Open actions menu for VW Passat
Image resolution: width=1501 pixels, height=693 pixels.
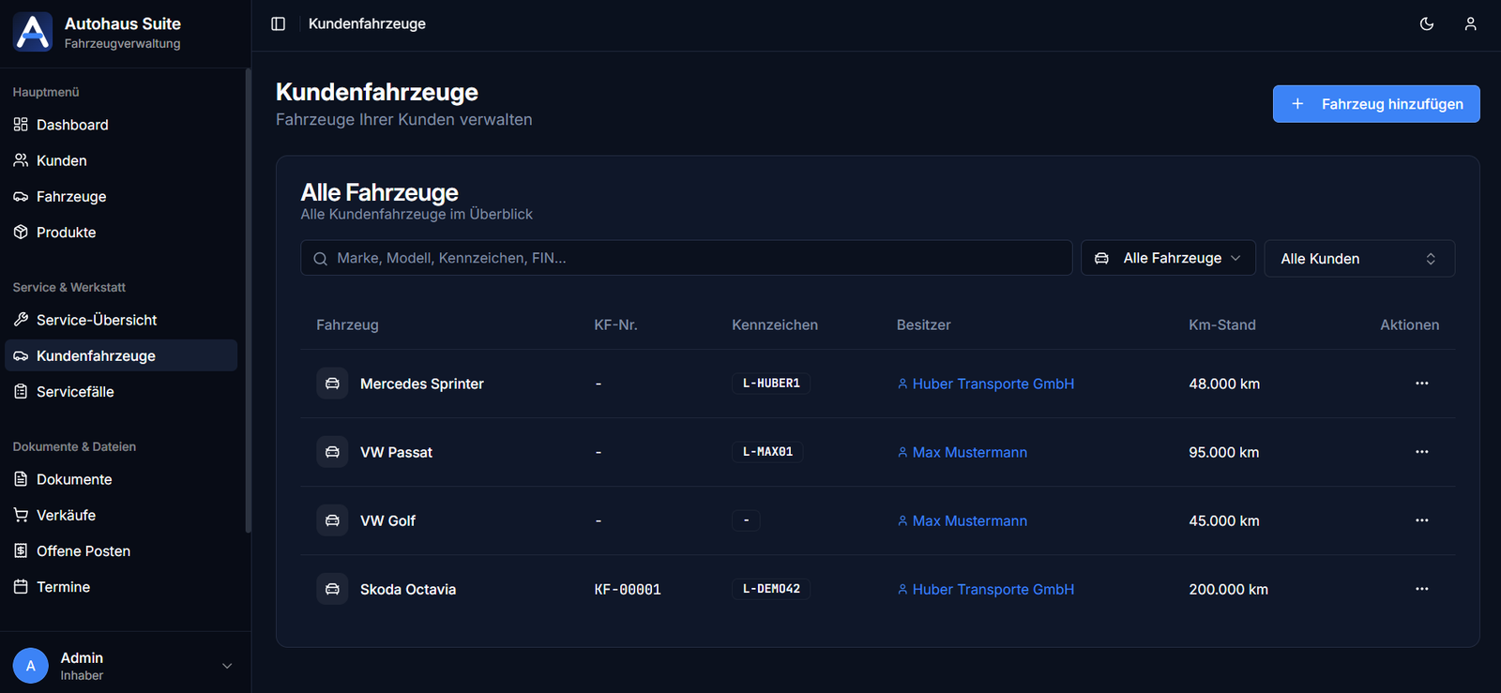coord(1421,452)
